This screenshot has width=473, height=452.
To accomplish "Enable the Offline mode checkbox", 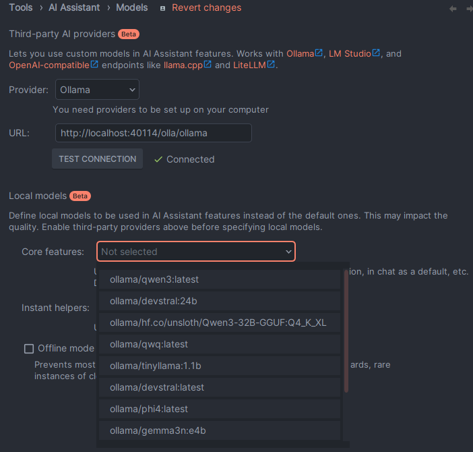I will pyautogui.click(x=29, y=349).
